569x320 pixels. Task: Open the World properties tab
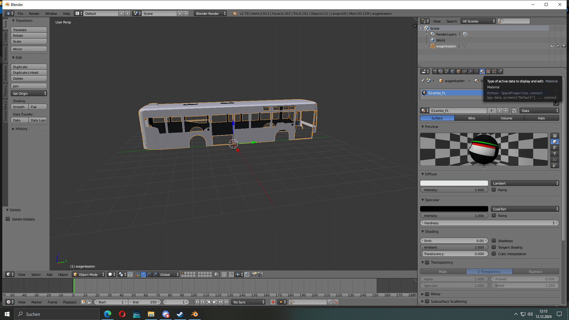[453, 71]
